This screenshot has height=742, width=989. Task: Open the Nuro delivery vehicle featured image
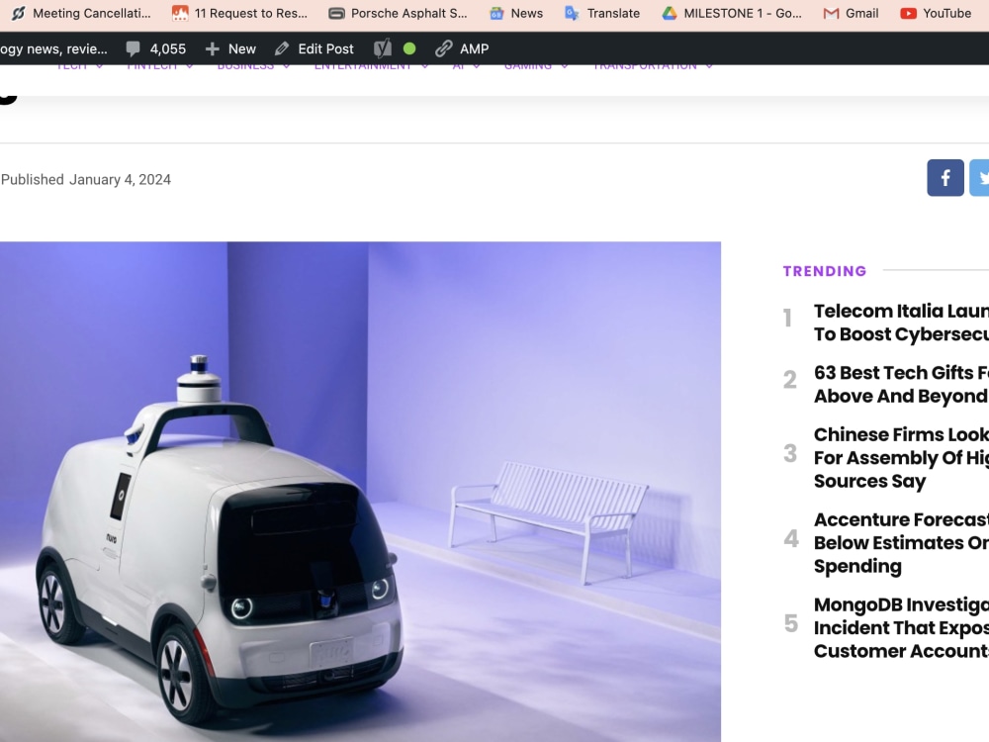[360, 492]
